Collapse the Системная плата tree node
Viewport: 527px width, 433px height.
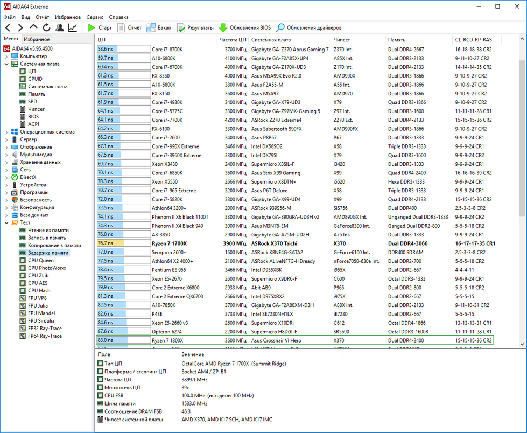coord(6,64)
